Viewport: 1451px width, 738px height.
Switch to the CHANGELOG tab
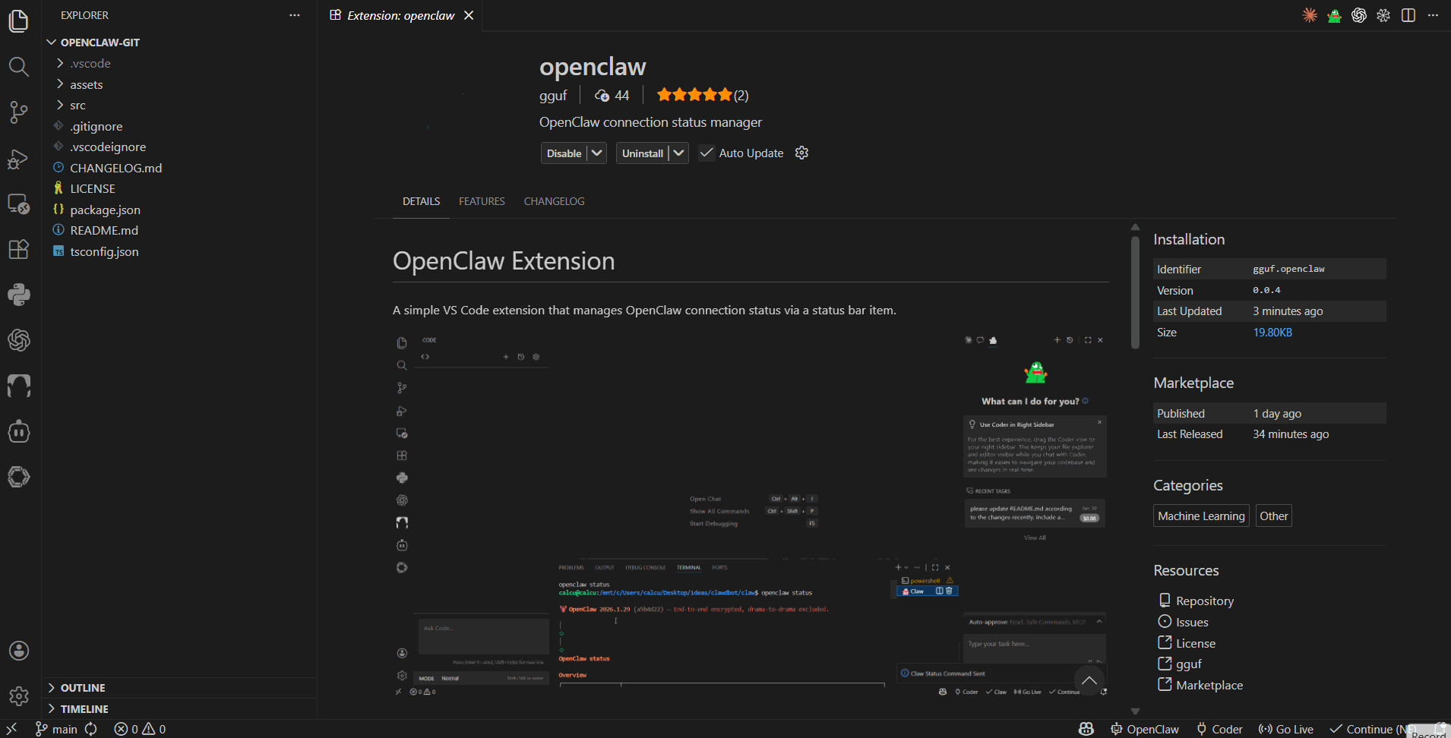point(555,201)
